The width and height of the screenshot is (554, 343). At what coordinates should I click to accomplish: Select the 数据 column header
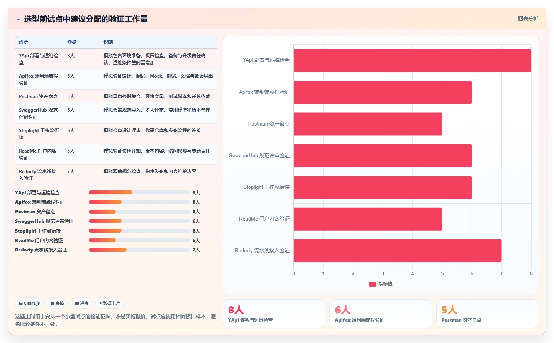click(x=72, y=42)
